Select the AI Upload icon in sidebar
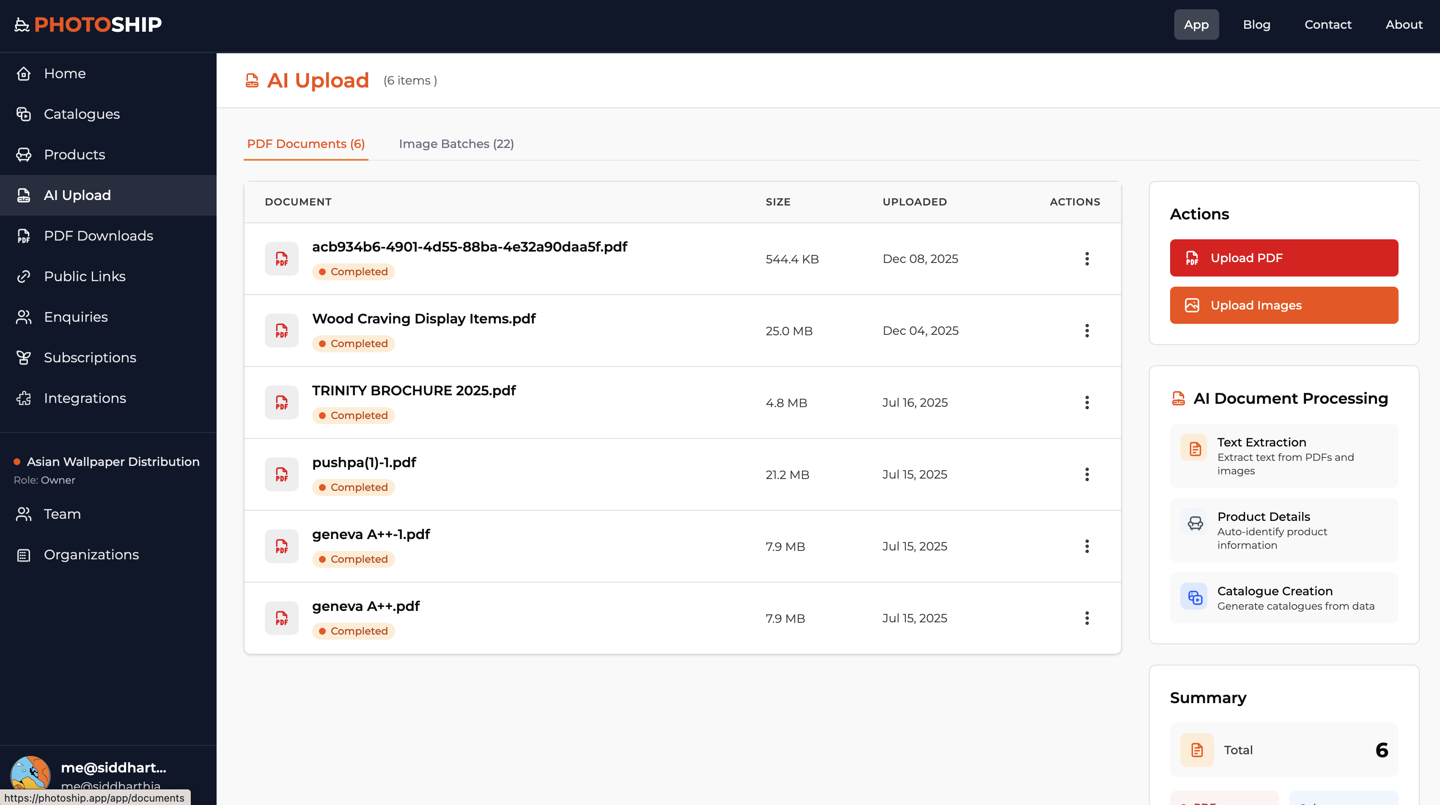 24,195
